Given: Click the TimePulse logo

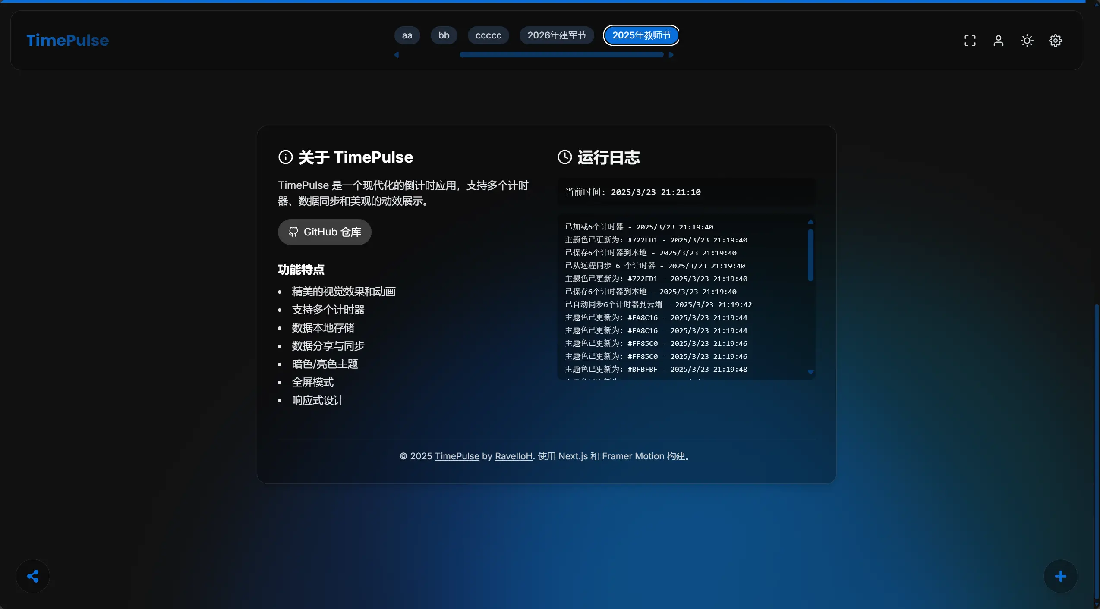Looking at the screenshot, I should 68,40.
